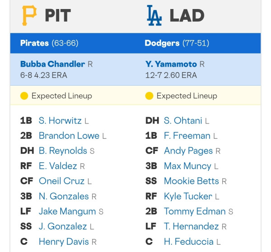The image size is (271, 252).
Task: Open Jake Mangum player link
Action: 67,211
